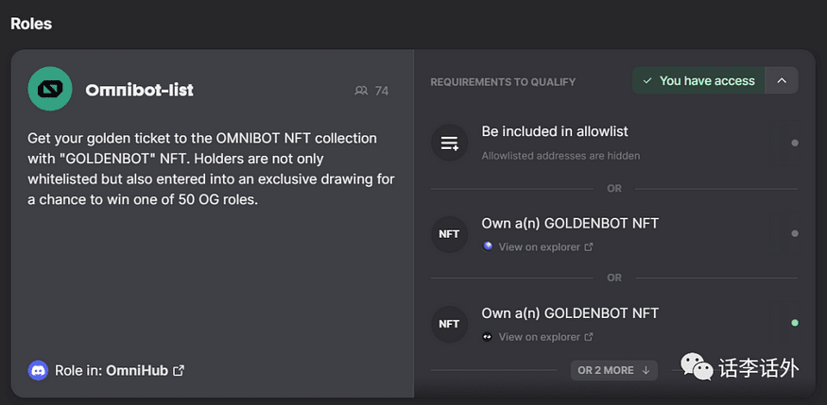827x405 pixels.
Task: Click the gray status dot beside allowlist requirement
Action: (795, 143)
